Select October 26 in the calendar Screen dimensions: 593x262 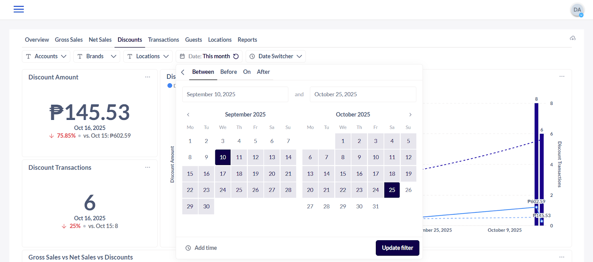(408, 190)
